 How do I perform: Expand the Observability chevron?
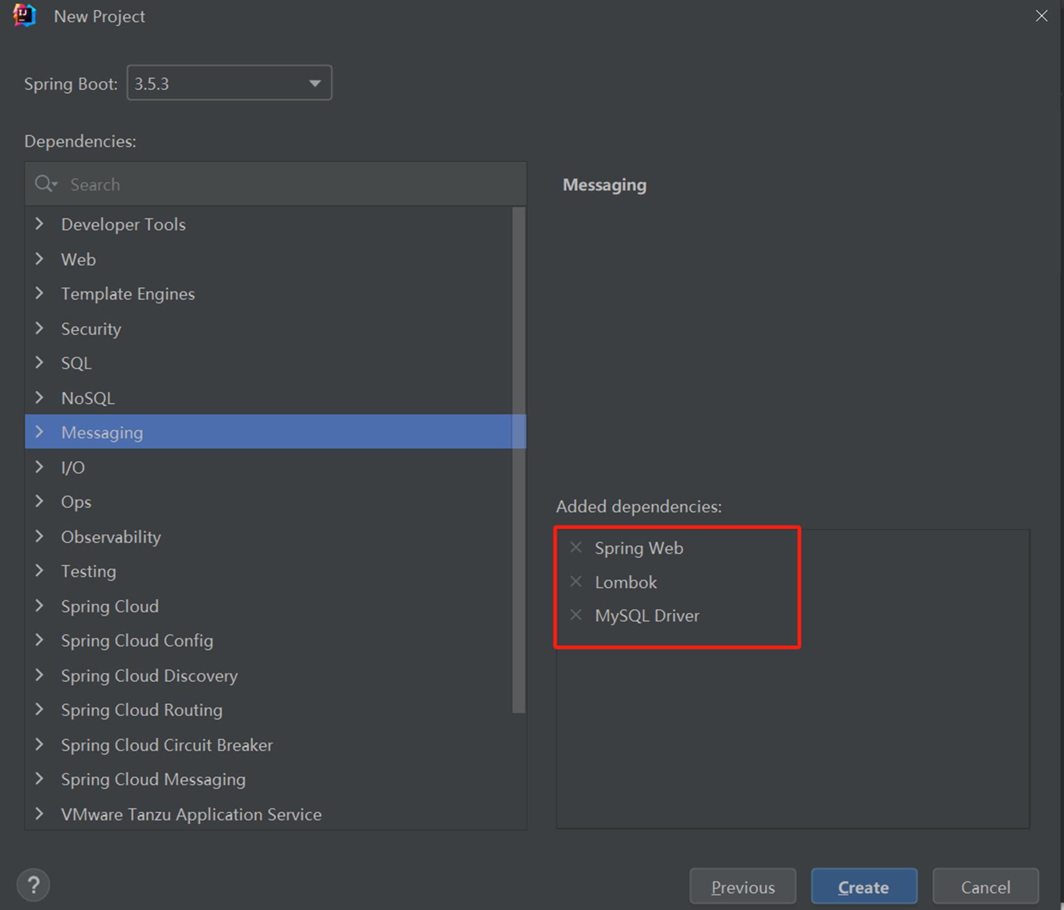click(40, 536)
